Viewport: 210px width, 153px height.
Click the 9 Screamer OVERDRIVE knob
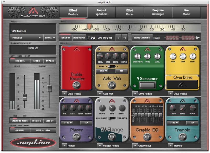pyautogui.click(x=138, y=56)
